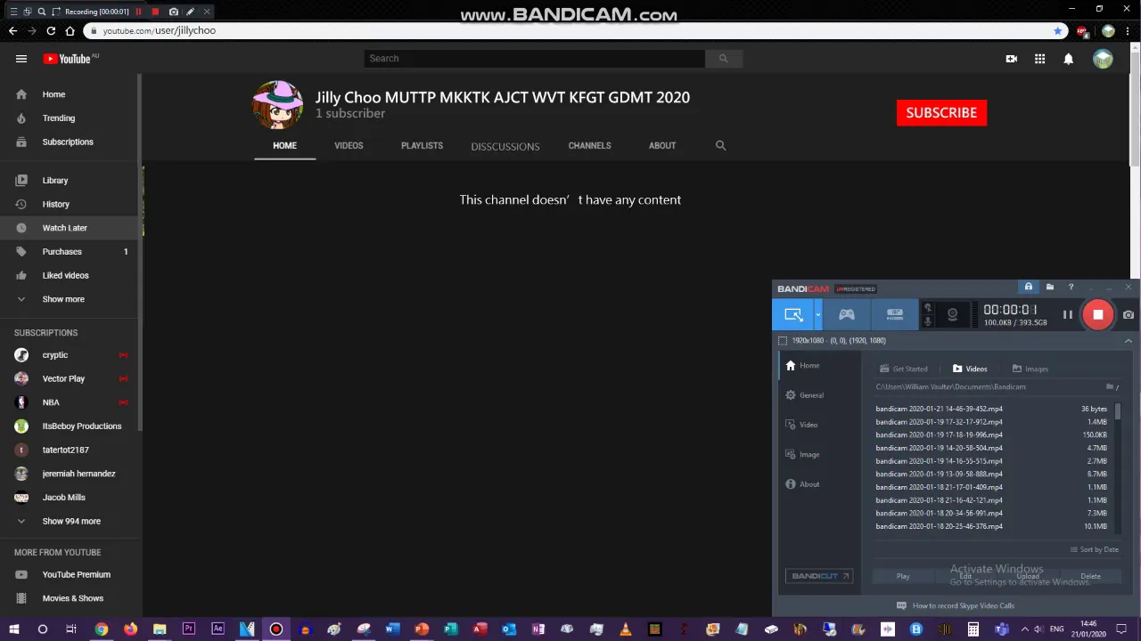The height and width of the screenshot is (641, 1141).
Task: Click the BANDICUT button
Action: pyautogui.click(x=819, y=576)
